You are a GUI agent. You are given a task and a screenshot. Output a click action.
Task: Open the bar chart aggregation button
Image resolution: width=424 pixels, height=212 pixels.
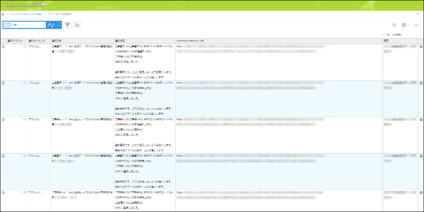[x=77, y=25]
